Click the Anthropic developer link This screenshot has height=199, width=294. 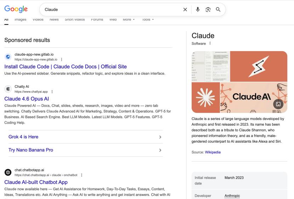(232, 195)
